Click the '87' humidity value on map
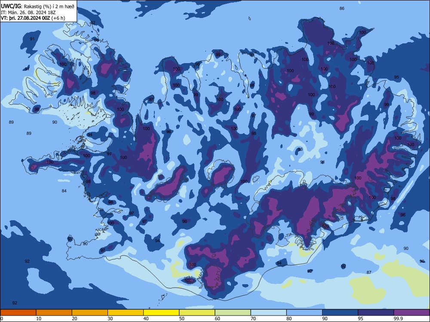The width and height of the screenshot is (430, 322). click(369, 273)
